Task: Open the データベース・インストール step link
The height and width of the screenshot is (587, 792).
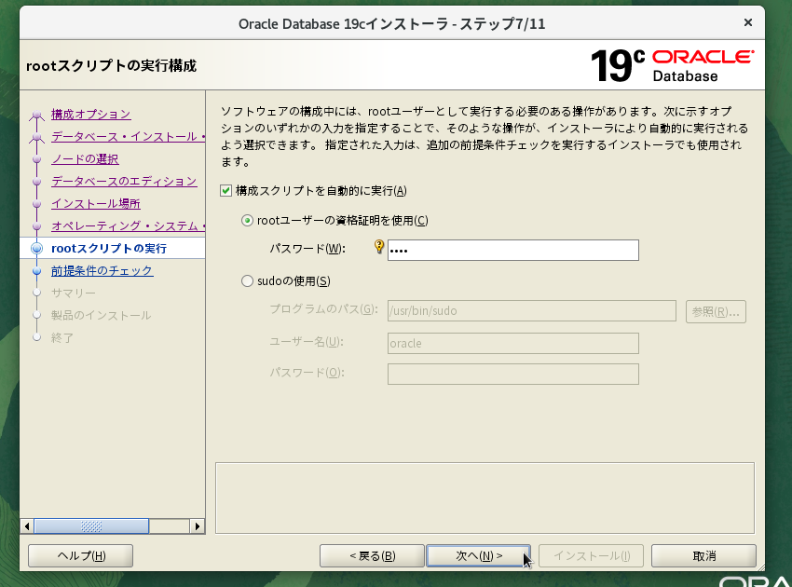Action: [x=129, y=137]
